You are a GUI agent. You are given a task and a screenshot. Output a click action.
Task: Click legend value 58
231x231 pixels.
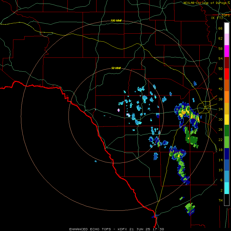click(x=220, y=49)
